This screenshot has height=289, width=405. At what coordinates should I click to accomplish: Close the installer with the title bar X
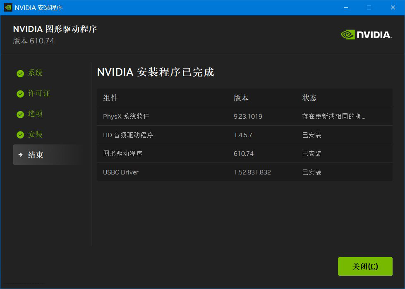click(393, 7)
